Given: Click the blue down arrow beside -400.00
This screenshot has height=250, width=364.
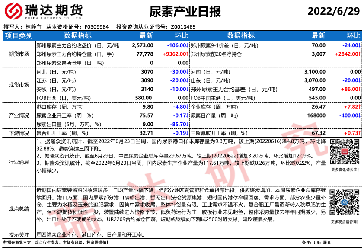Looking at the screenshot, I should click(x=360, y=115).
